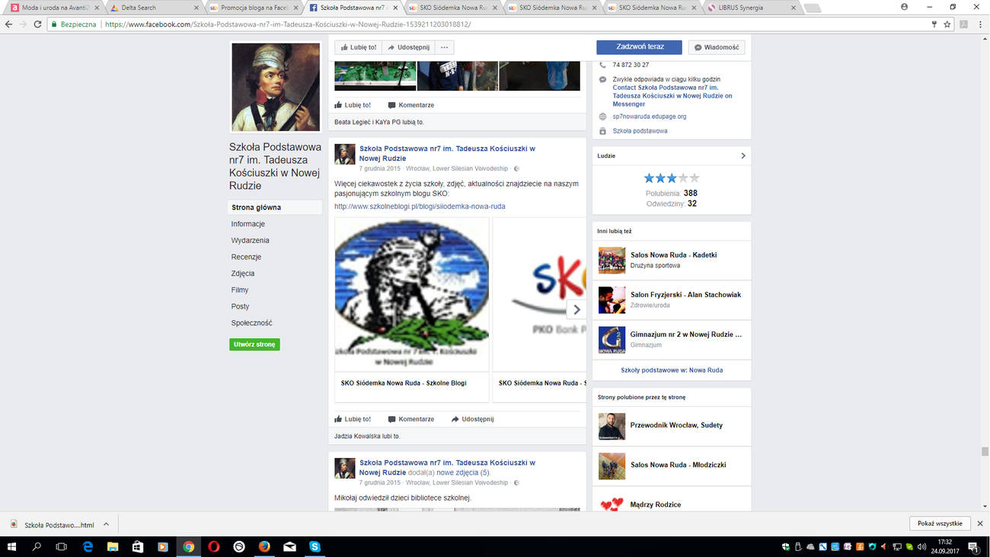990x557 pixels.
Task: Open Filmy in the page sidebar
Action: coord(240,290)
